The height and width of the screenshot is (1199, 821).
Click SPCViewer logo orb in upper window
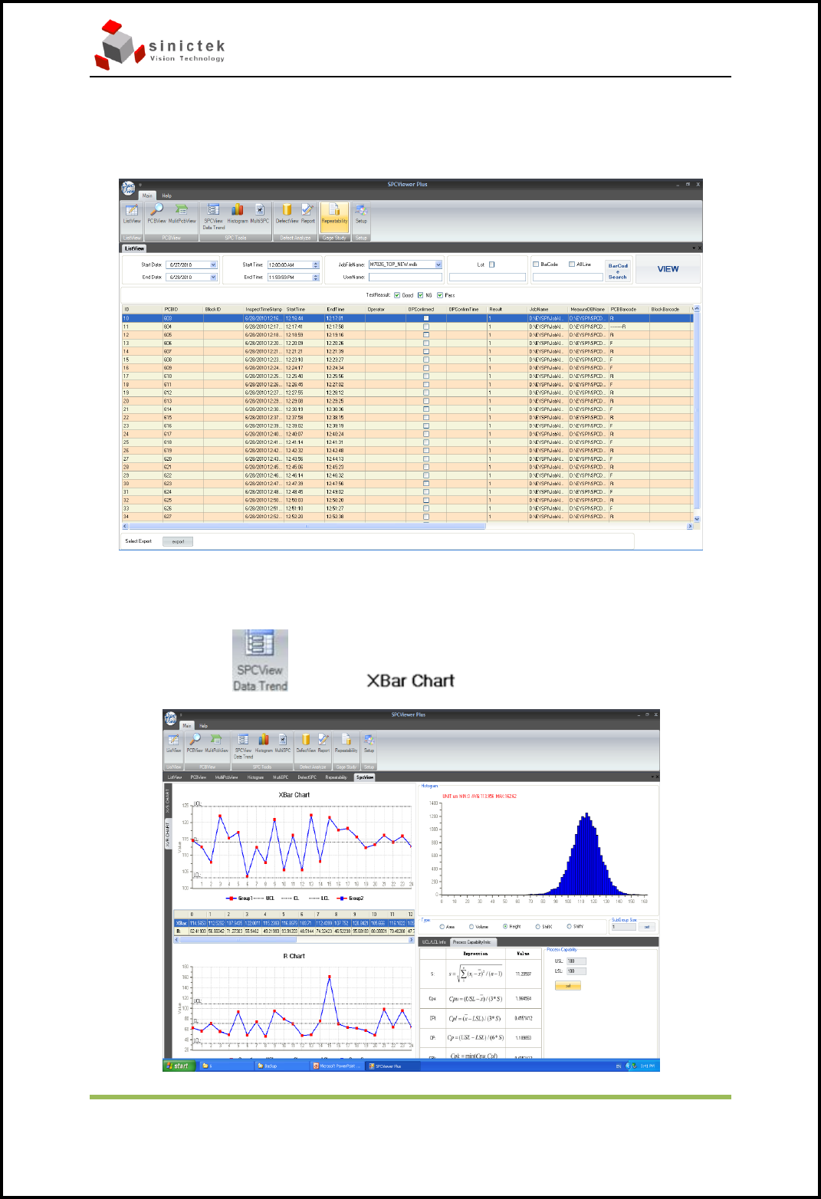(129, 188)
